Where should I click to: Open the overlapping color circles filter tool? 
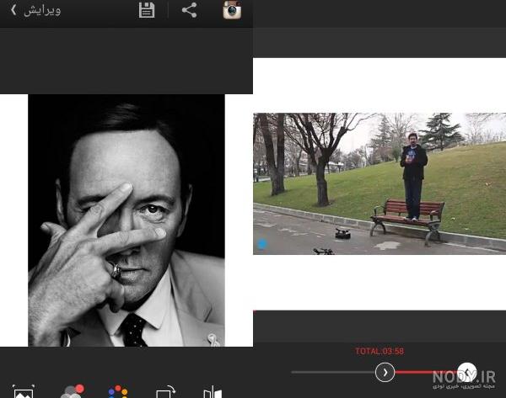[73, 391]
